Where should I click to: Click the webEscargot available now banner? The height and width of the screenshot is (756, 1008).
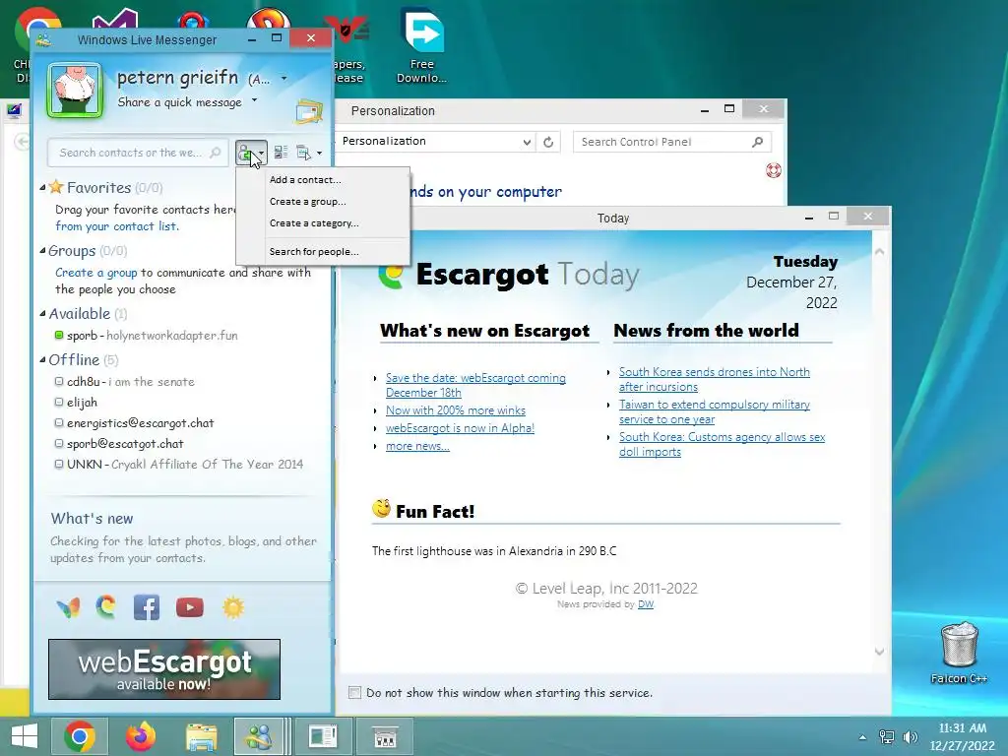164,669
